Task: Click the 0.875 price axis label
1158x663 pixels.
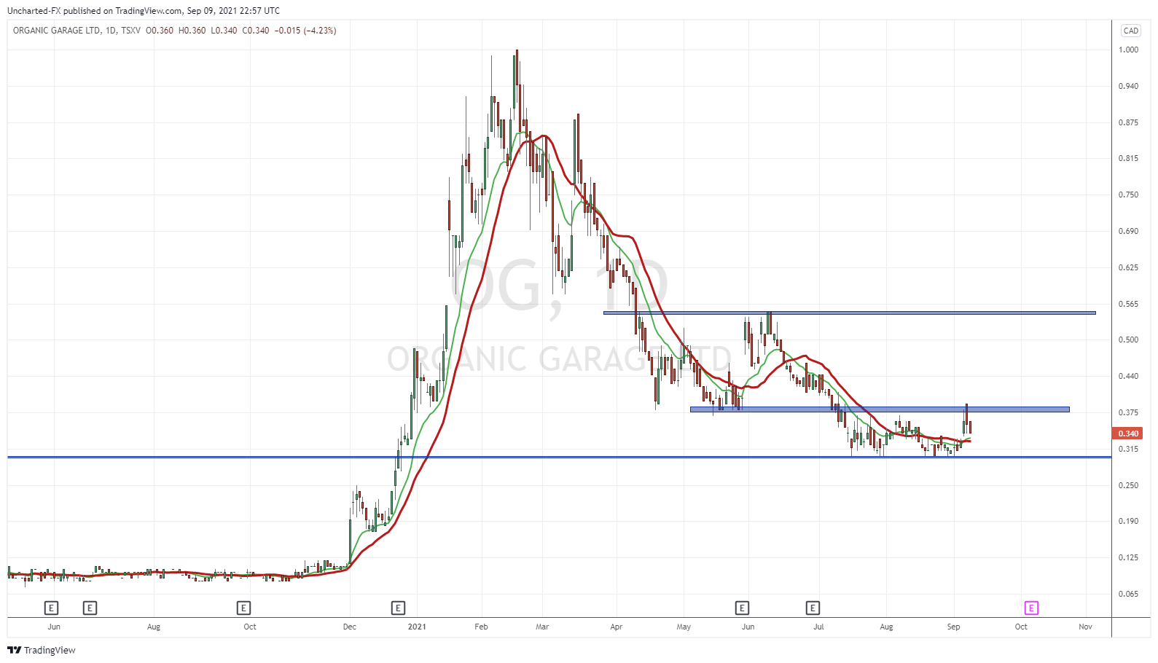Action: (1128, 122)
